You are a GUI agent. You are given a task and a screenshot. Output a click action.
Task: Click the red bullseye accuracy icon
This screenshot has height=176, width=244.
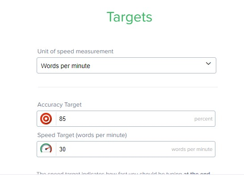[46, 119]
